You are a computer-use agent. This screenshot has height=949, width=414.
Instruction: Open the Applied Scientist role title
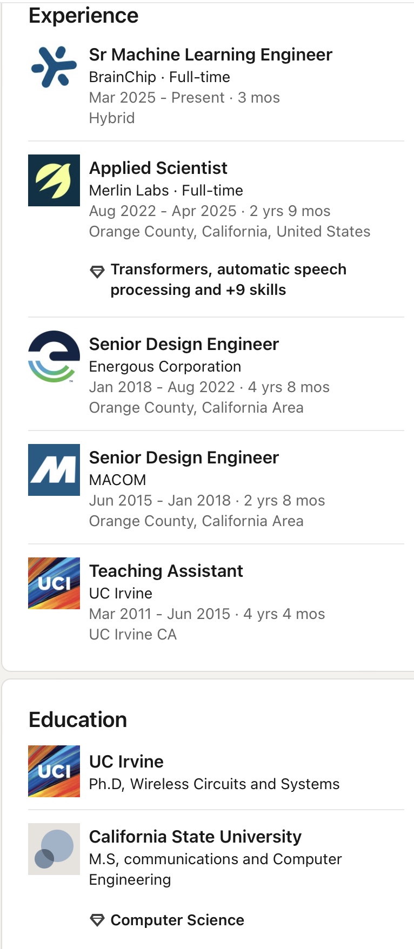click(x=158, y=168)
